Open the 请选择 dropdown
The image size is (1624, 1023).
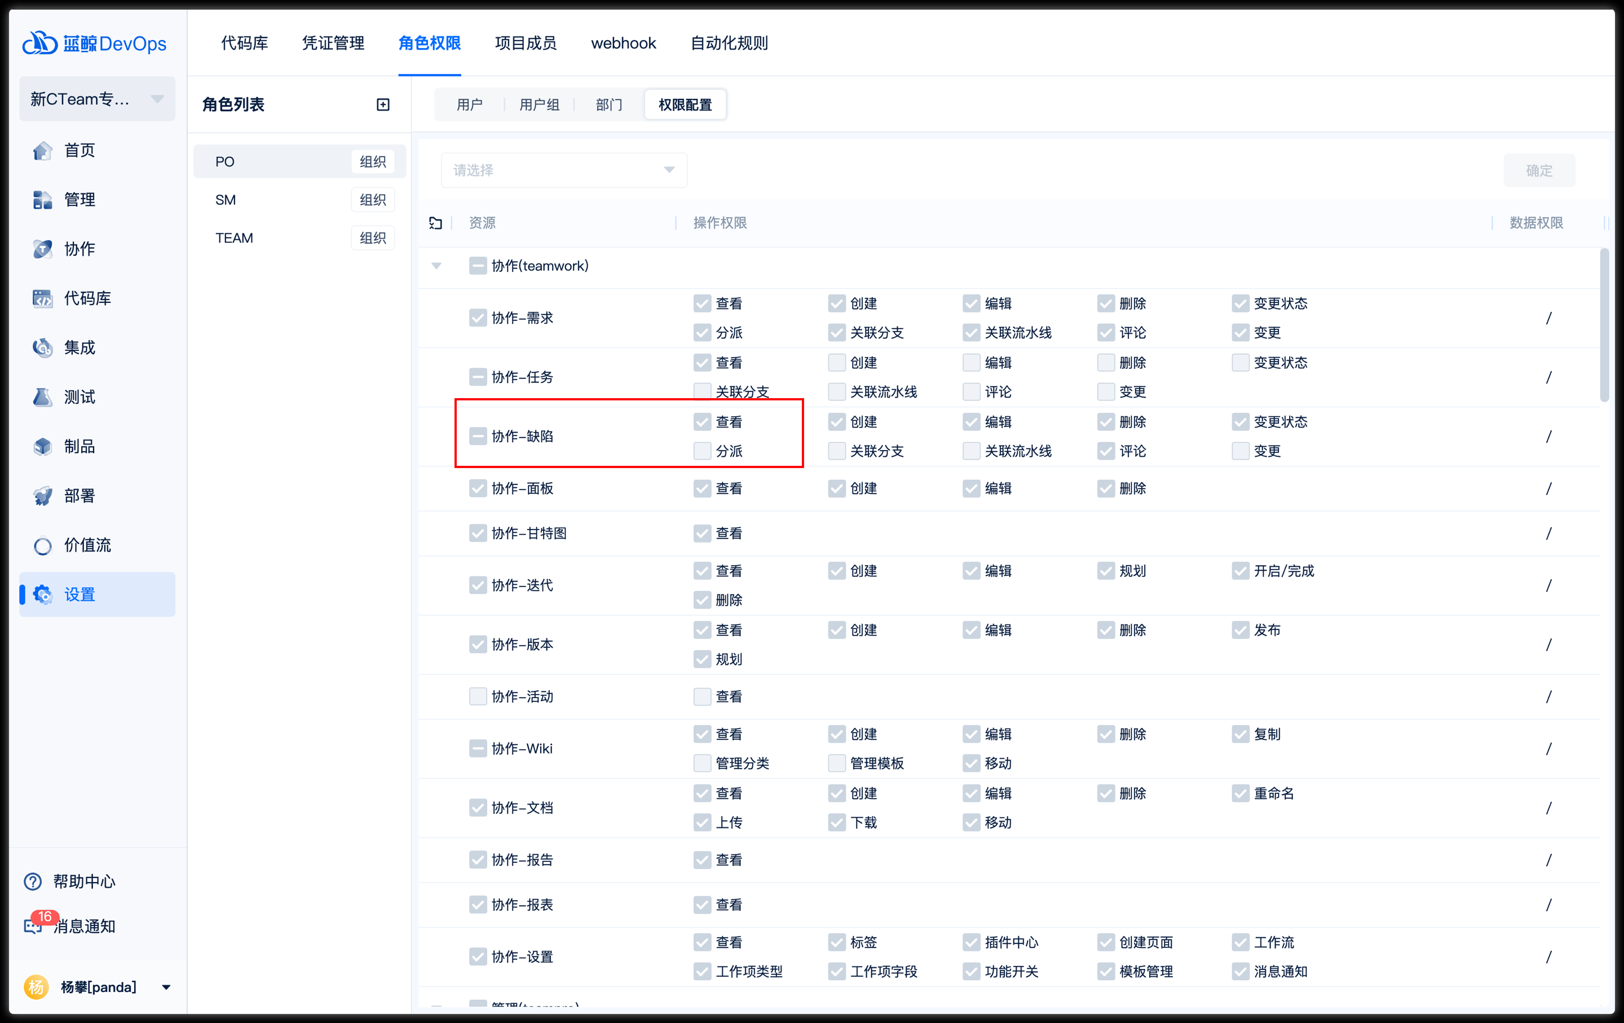point(564,170)
